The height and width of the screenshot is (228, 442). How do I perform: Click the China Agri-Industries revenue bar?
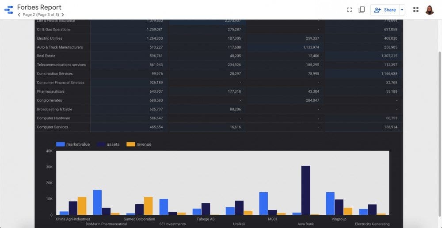coord(82,206)
